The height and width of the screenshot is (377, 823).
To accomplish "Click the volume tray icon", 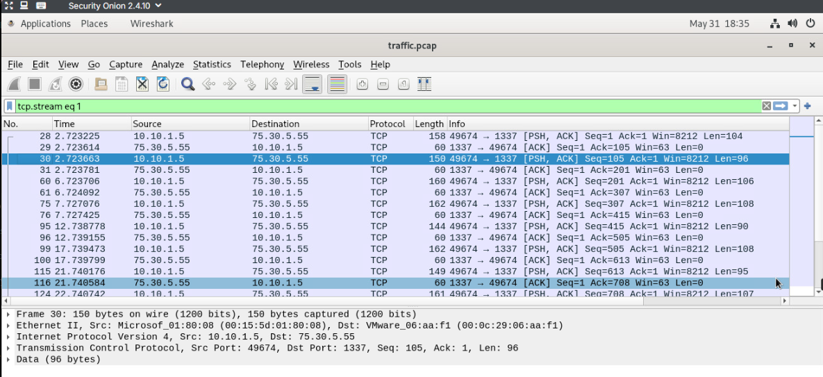I will click(792, 24).
